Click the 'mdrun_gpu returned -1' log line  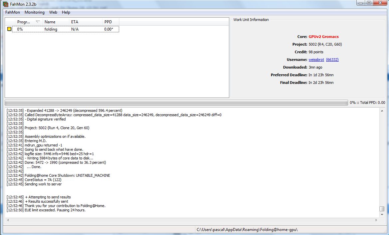coord(35,145)
